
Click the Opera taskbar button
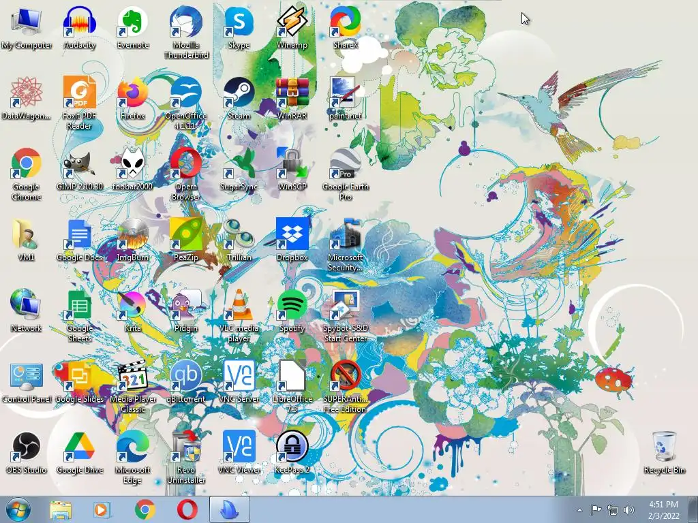pyautogui.click(x=187, y=510)
